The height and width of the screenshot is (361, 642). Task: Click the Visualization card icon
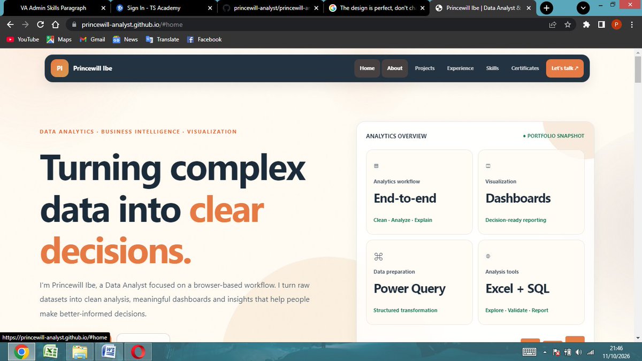pyautogui.click(x=488, y=166)
